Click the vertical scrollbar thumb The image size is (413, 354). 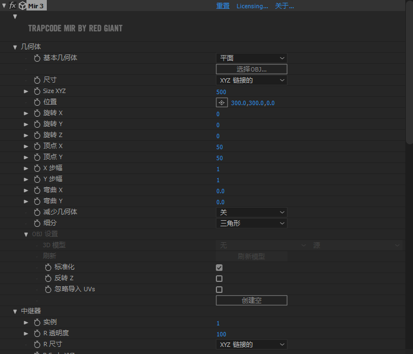409,72
